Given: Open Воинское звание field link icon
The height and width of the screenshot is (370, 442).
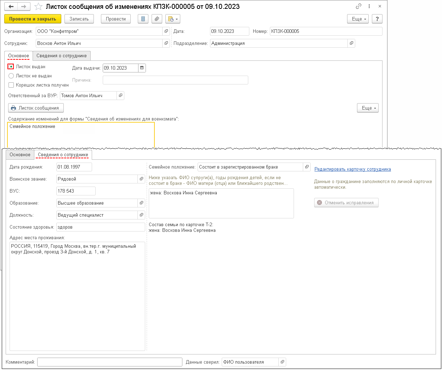Looking at the screenshot, I should (x=141, y=179).
